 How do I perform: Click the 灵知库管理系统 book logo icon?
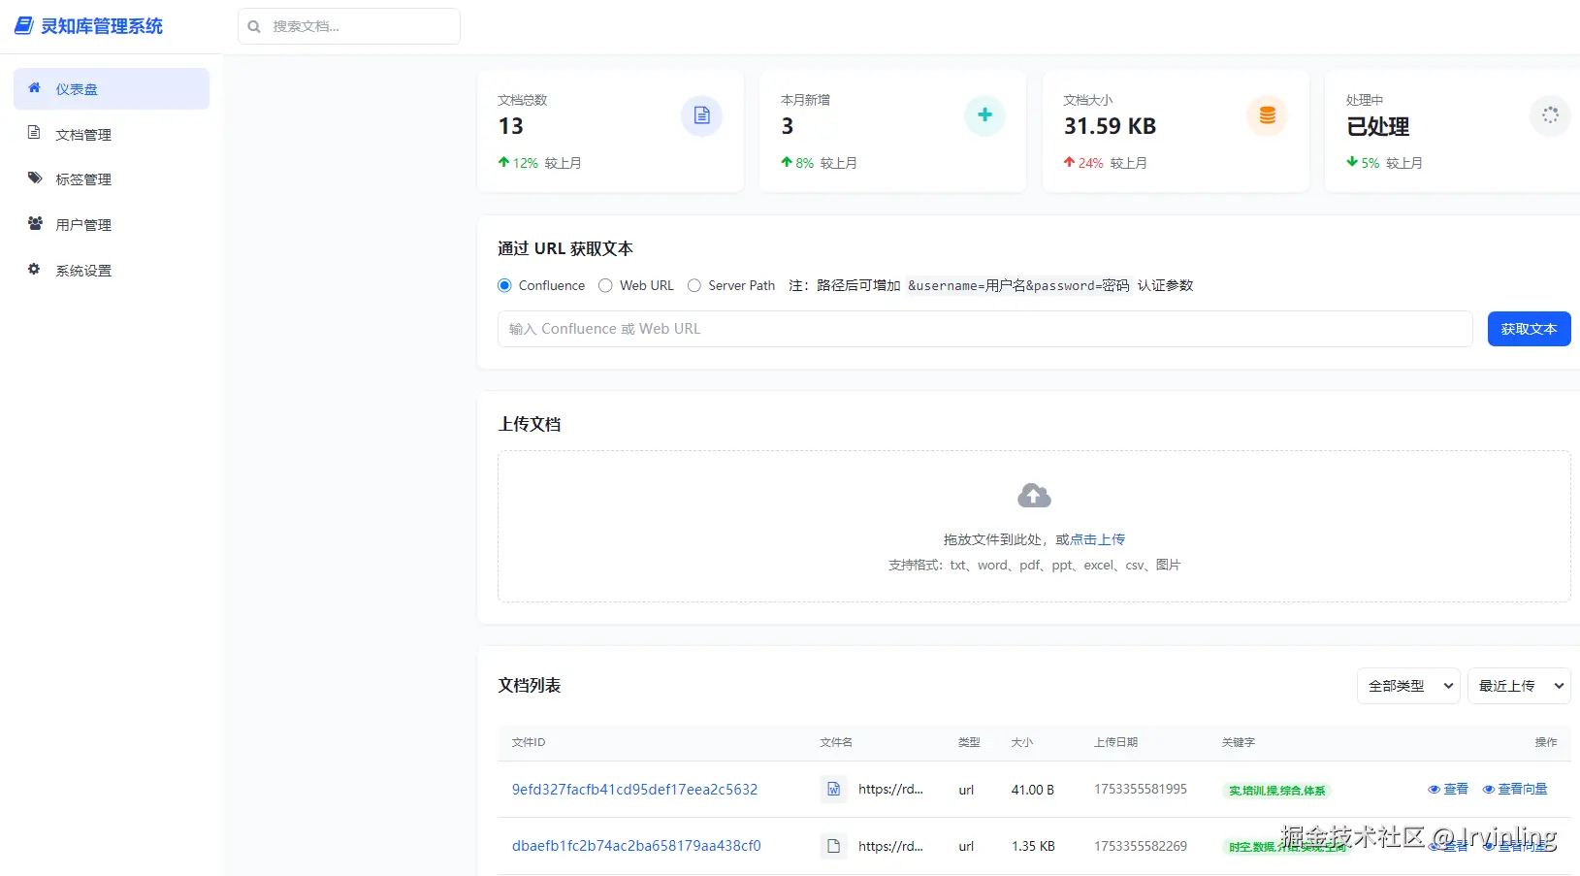(23, 26)
